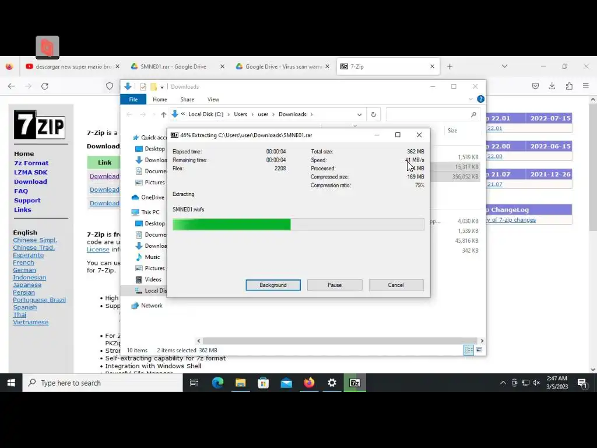The image size is (597, 448).
Task: Click Explorer search box
Action: tap(433, 114)
